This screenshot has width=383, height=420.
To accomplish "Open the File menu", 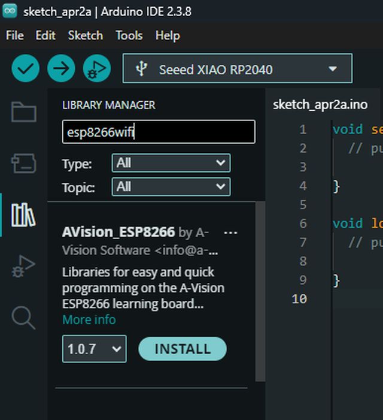I will tap(15, 35).
